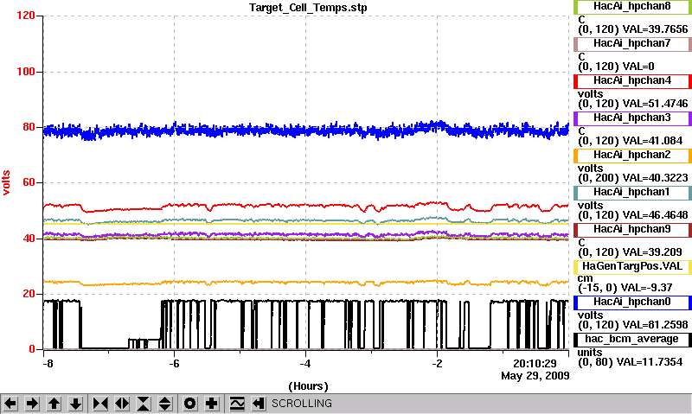The height and width of the screenshot is (414, 692).
Task: Select the HacAi_hpchan8 legend entry
Action: [632, 7]
